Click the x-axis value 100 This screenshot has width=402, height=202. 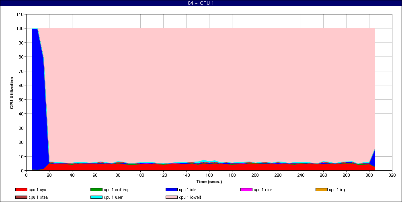click(x=140, y=175)
